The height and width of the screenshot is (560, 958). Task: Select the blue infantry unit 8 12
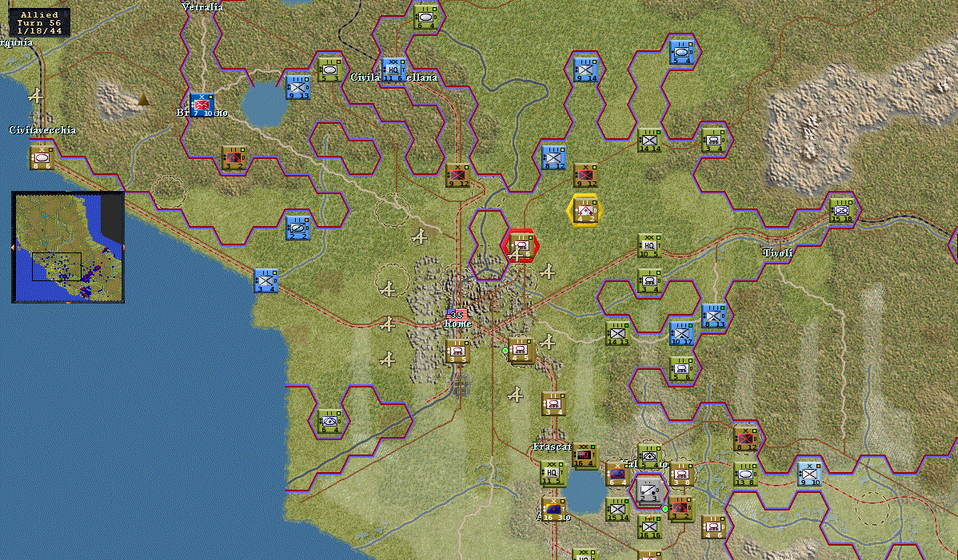(x=553, y=157)
